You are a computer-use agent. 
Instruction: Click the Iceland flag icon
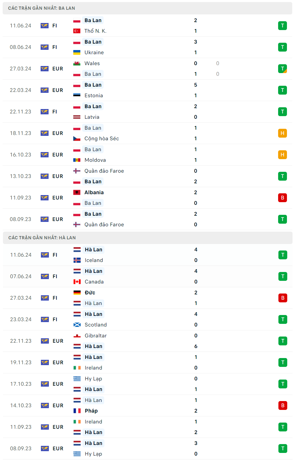[77, 260]
